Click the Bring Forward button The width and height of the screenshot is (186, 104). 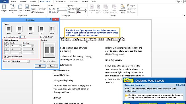tap(105, 9)
